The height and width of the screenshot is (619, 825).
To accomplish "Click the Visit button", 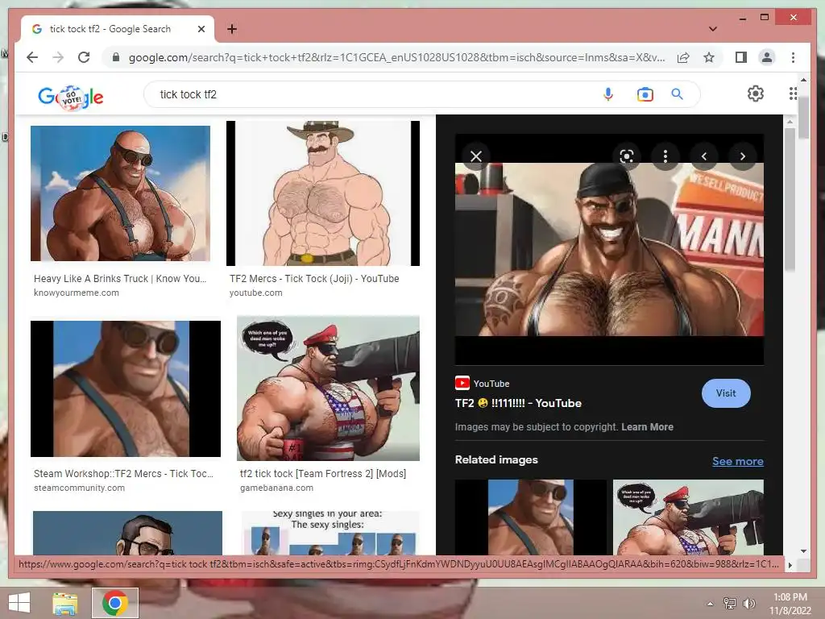I will (x=726, y=393).
